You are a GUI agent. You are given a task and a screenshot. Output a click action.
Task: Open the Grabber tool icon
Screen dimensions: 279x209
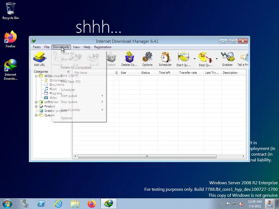point(228,59)
